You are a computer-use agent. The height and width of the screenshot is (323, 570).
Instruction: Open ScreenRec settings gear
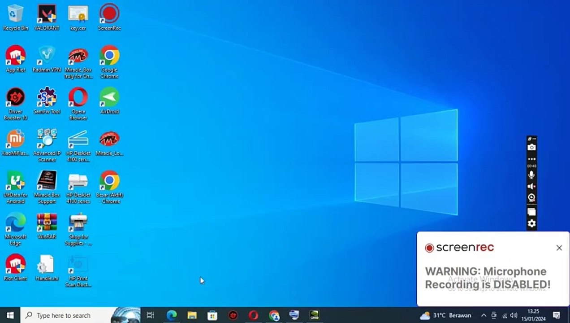(531, 223)
